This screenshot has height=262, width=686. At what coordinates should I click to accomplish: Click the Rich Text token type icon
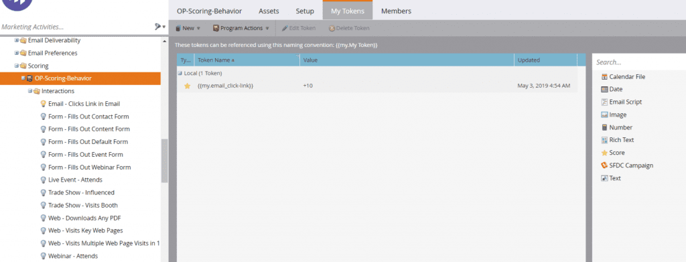coord(605,140)
